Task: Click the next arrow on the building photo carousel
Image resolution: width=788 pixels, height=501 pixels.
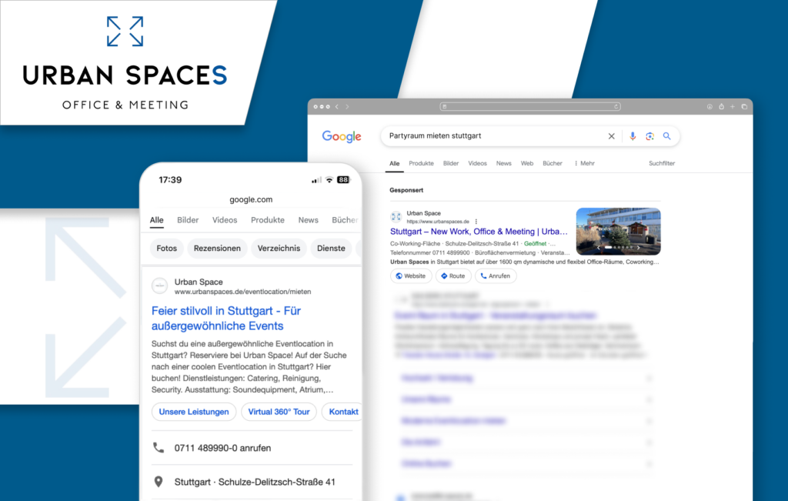Action: 638,248
